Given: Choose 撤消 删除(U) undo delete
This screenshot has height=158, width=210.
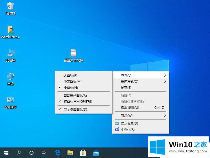Looking at the screenshot, I should pos(140,108).
